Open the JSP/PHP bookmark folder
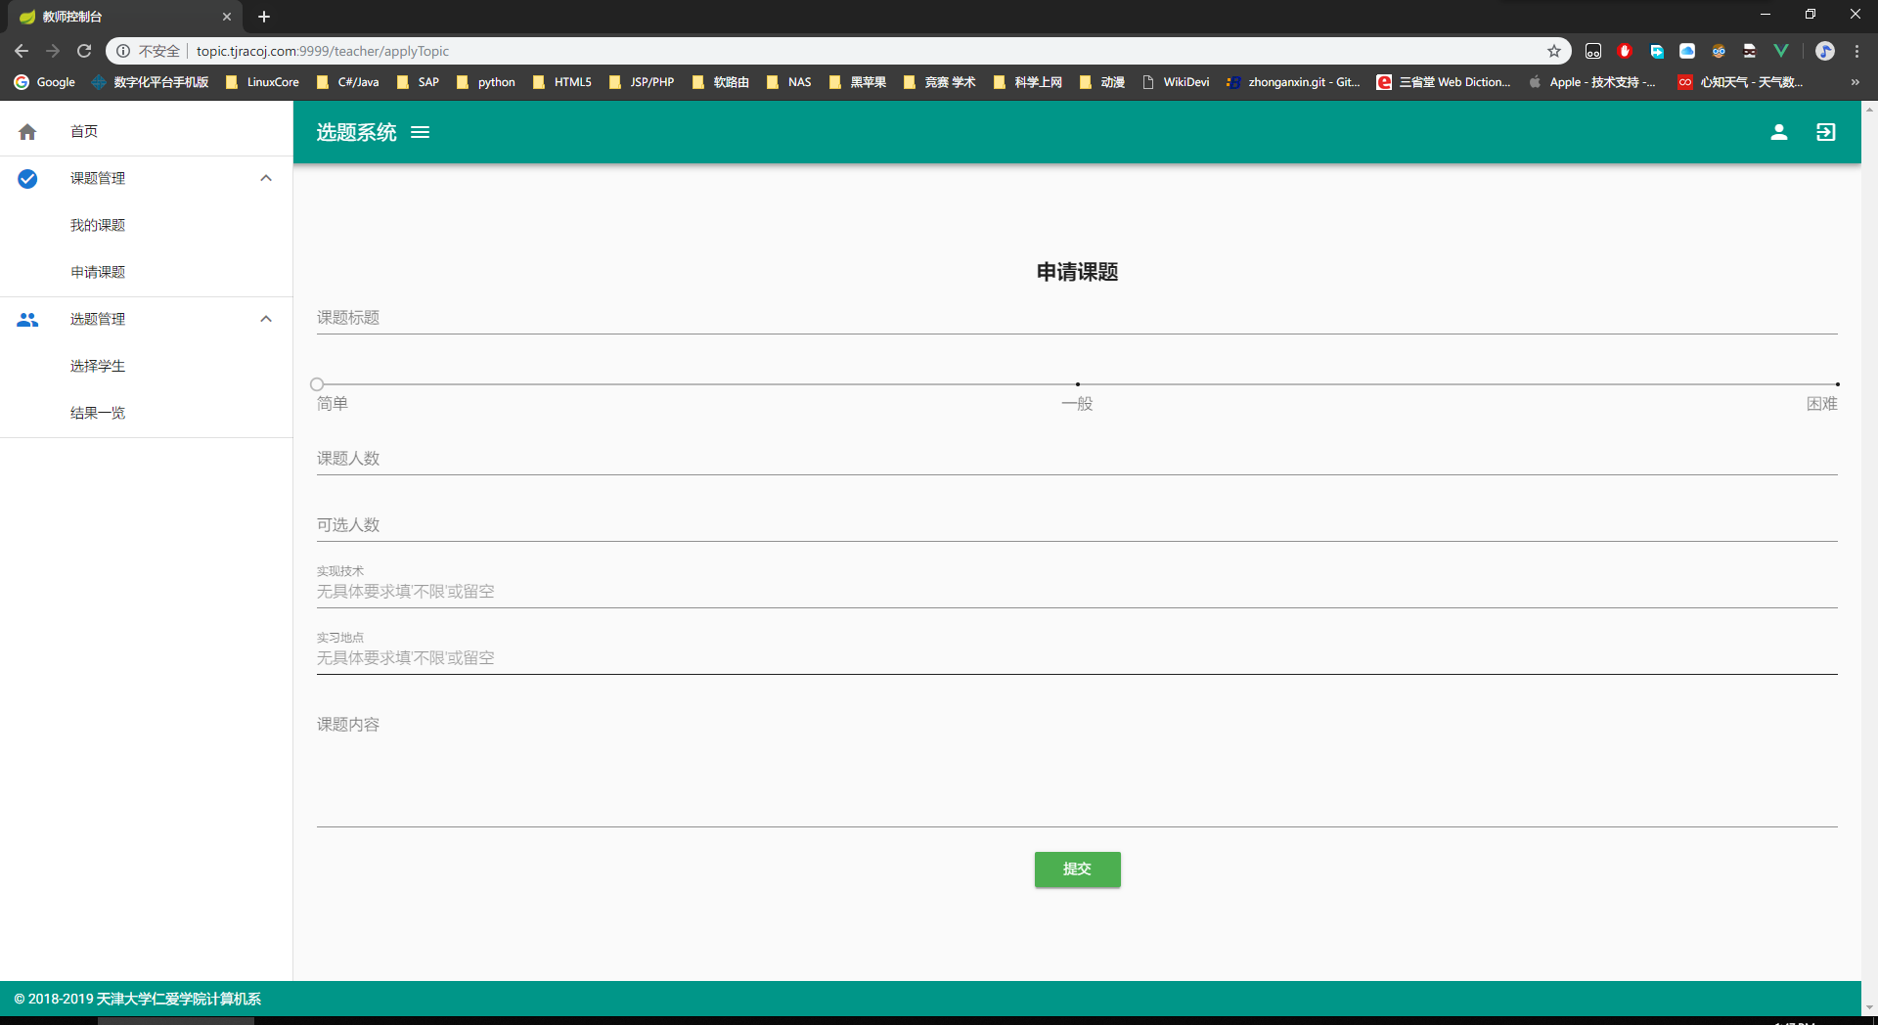The image size is (1878, 1025). (x=642, y=82)
